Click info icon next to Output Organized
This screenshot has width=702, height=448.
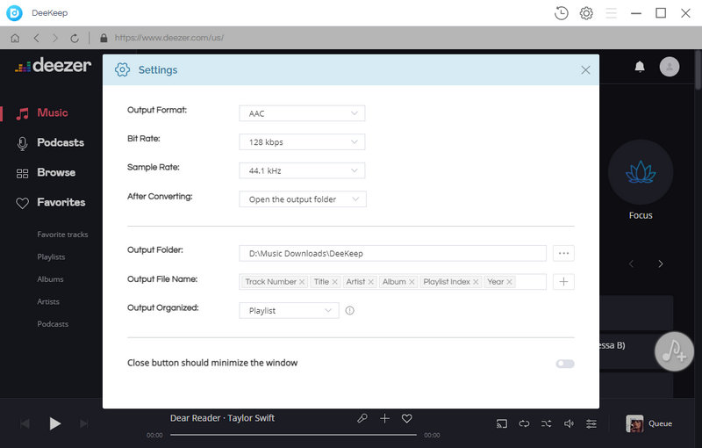coord(349,310)
